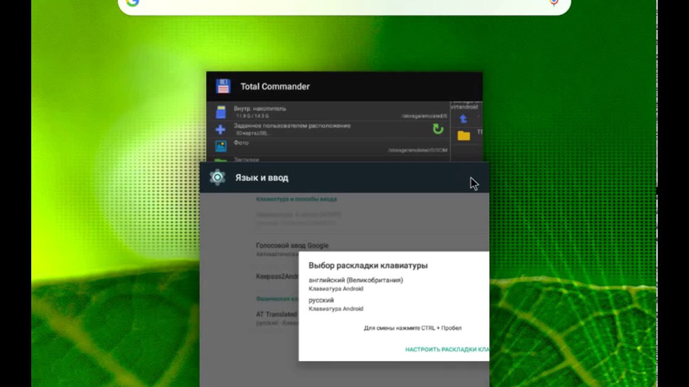The width and height of the screenshot is (689, 387).
Task: Click the 'Выбор раскладки клавиатуры' dialog title
Action: tap(368, 266)
